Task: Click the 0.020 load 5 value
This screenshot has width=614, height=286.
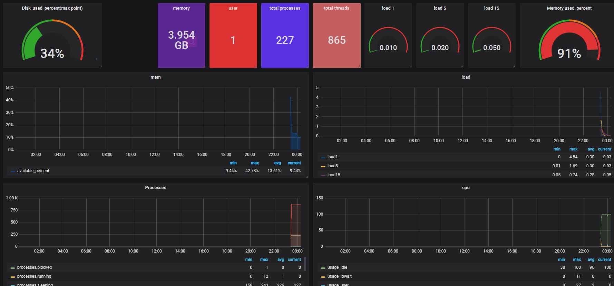Action: (x=440, y=48)
